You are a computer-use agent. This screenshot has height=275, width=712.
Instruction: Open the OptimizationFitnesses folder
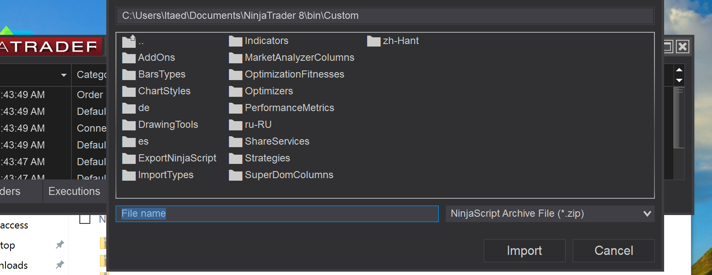[286, 74]
